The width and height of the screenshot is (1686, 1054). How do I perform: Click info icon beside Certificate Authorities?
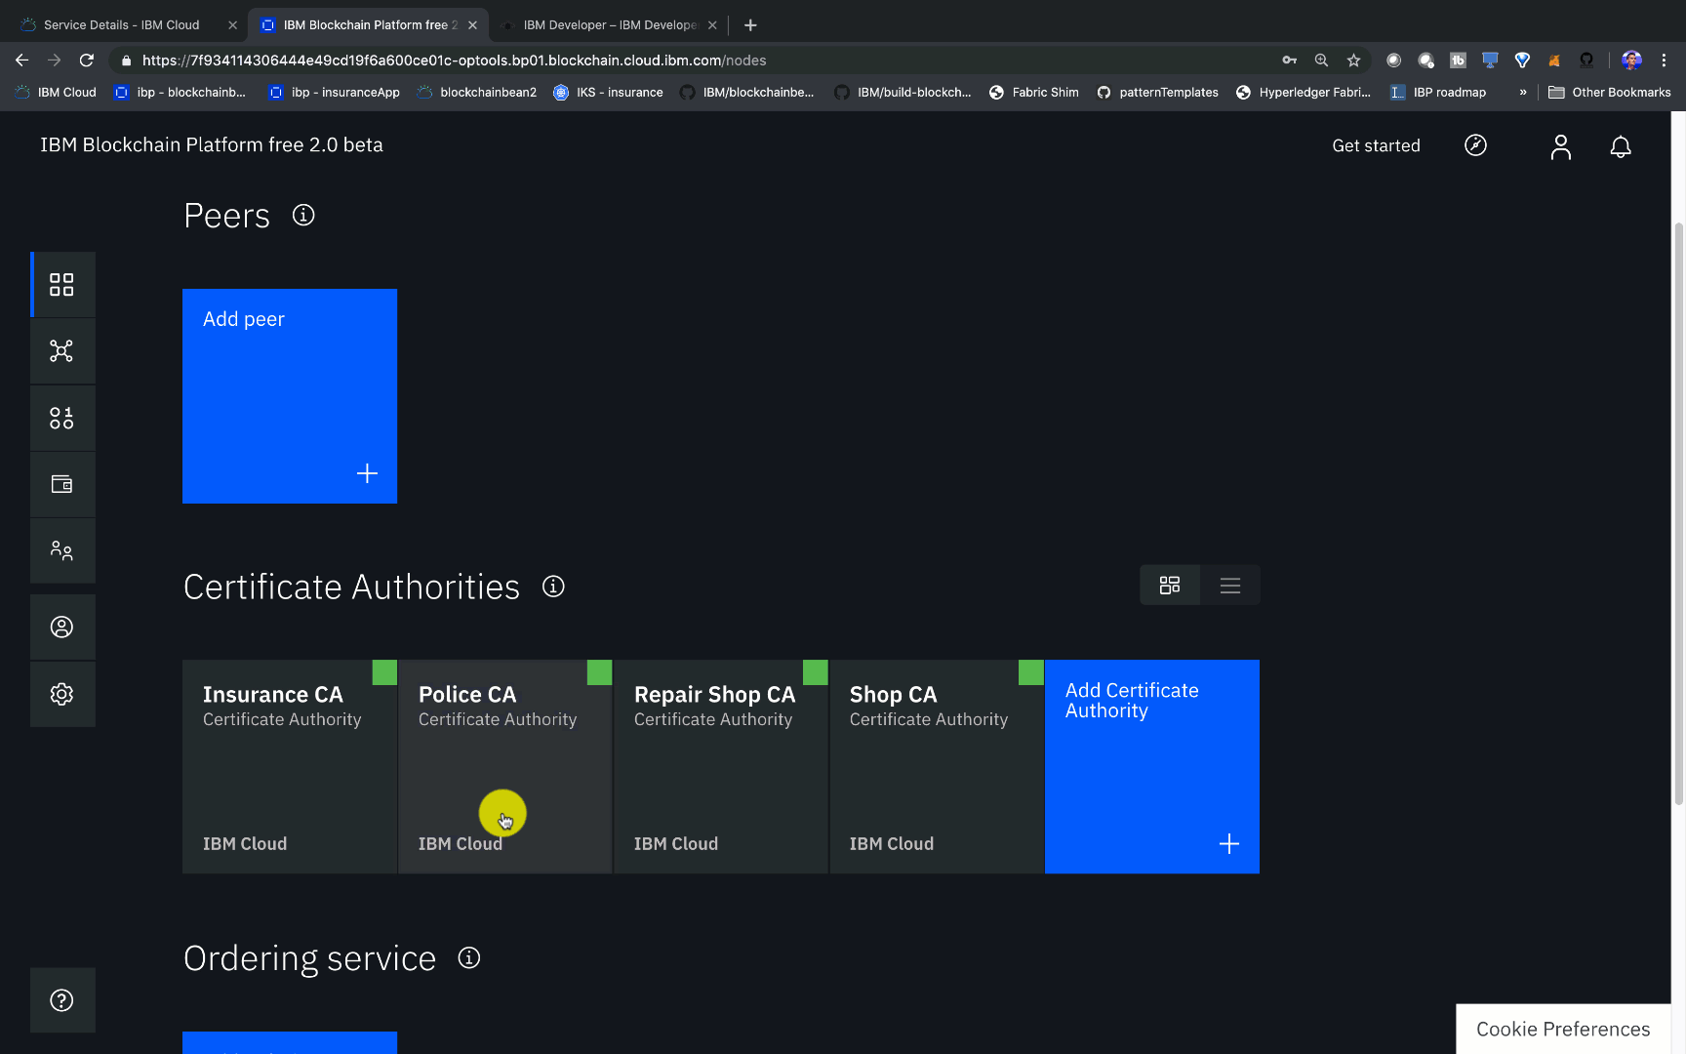[553, 587]
